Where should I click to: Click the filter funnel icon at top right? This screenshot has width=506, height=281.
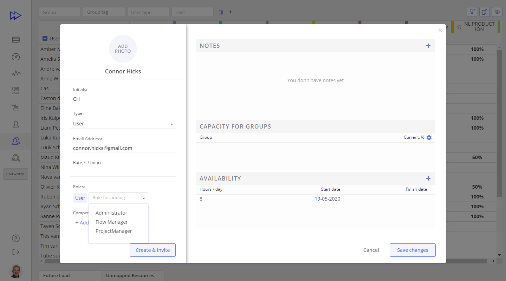click(x=472, y=12)
